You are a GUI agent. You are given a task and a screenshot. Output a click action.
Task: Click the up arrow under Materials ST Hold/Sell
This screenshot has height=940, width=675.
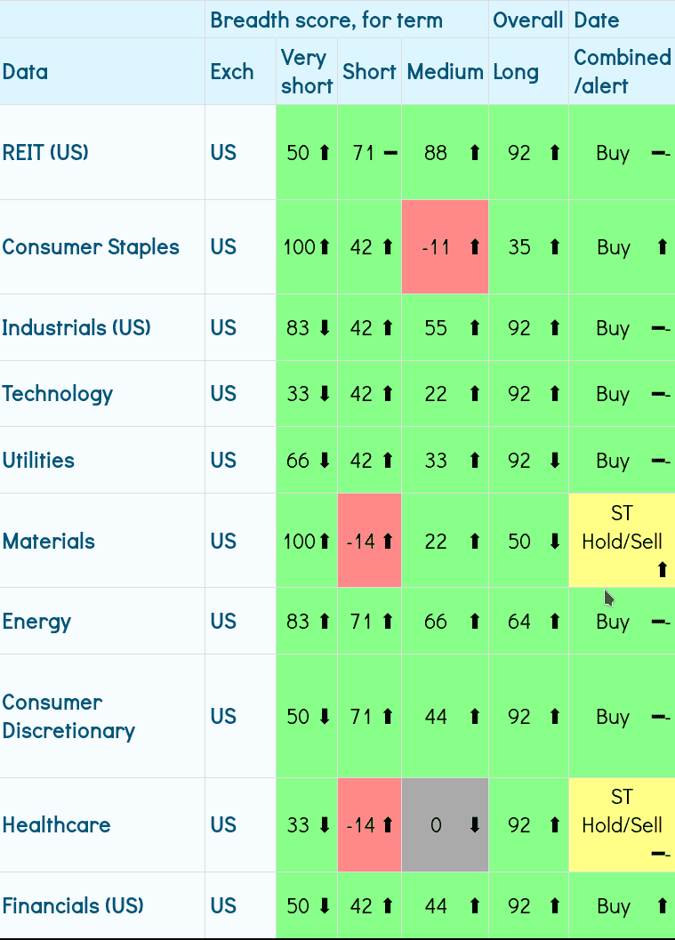click(x=662, y=570)
